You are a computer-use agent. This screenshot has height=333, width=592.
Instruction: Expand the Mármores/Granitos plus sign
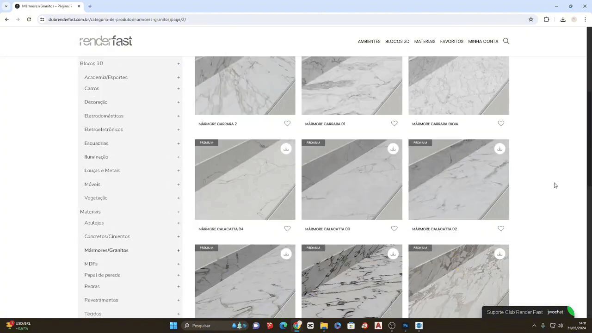[x=178, y=251]
